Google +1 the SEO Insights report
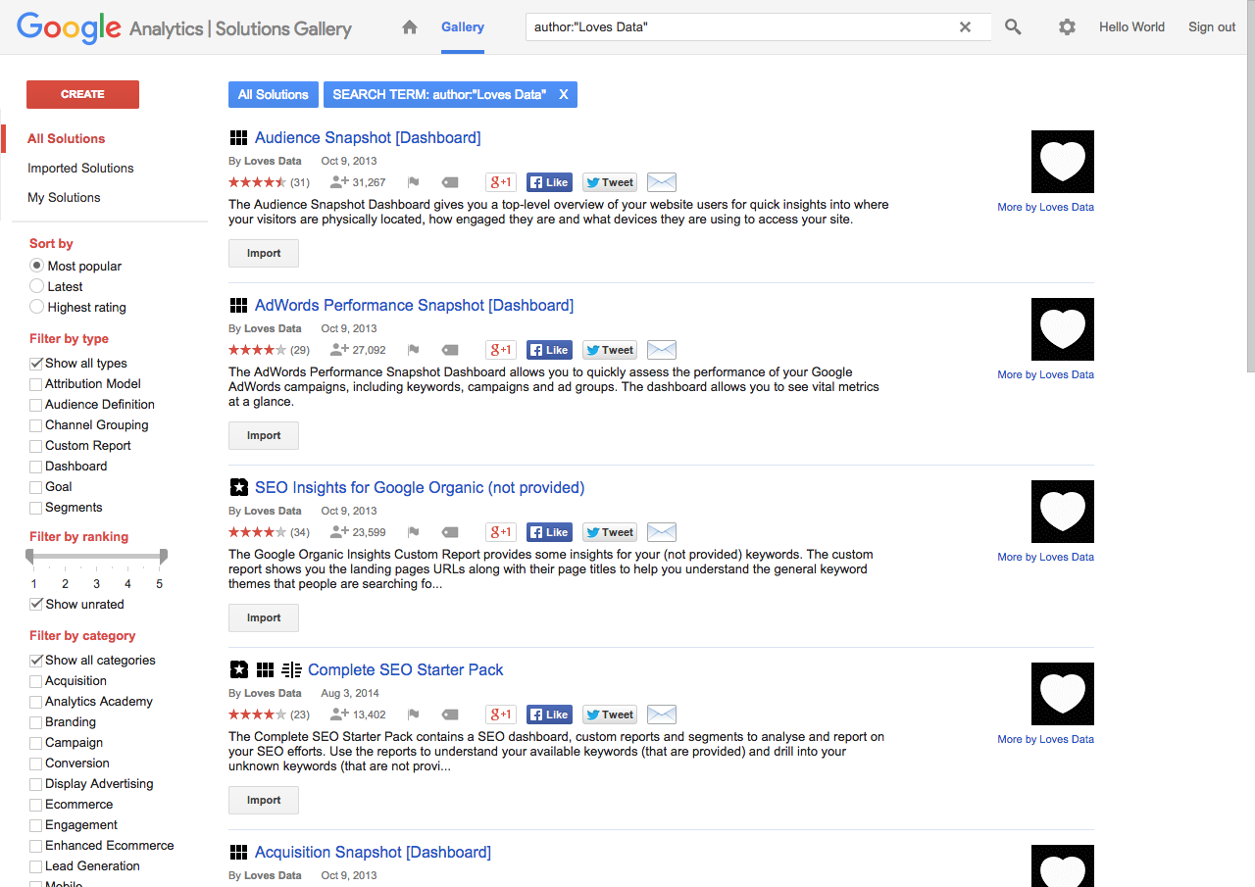Image resolution: width=1255 pixels, height=887 pixels. coord(501,532)
